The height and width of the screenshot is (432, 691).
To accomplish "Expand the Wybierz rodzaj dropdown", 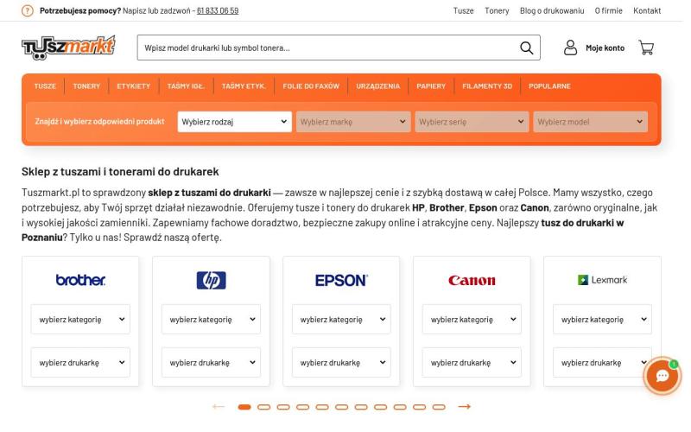I will (x=235, y=122).
